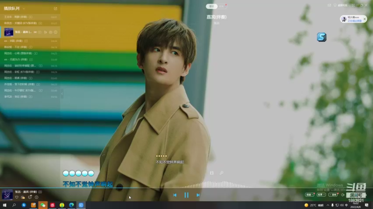Click the lyrics page icon above the waveform
This screenshot has width=373, height=209.
(212, 173)
